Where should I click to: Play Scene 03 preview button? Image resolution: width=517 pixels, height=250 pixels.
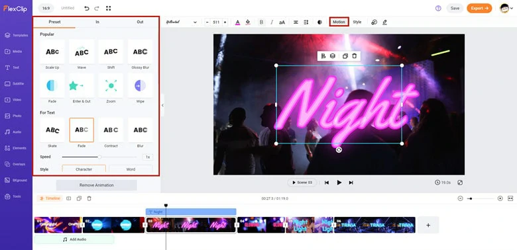pyautogui.click(x=302, y=183)
